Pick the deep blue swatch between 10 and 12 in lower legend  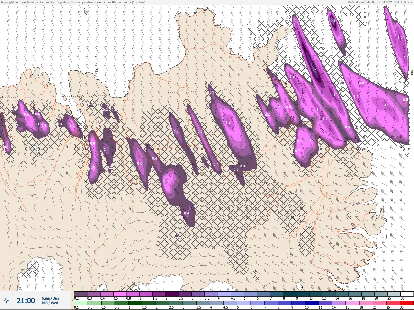[x=312, y=303]
